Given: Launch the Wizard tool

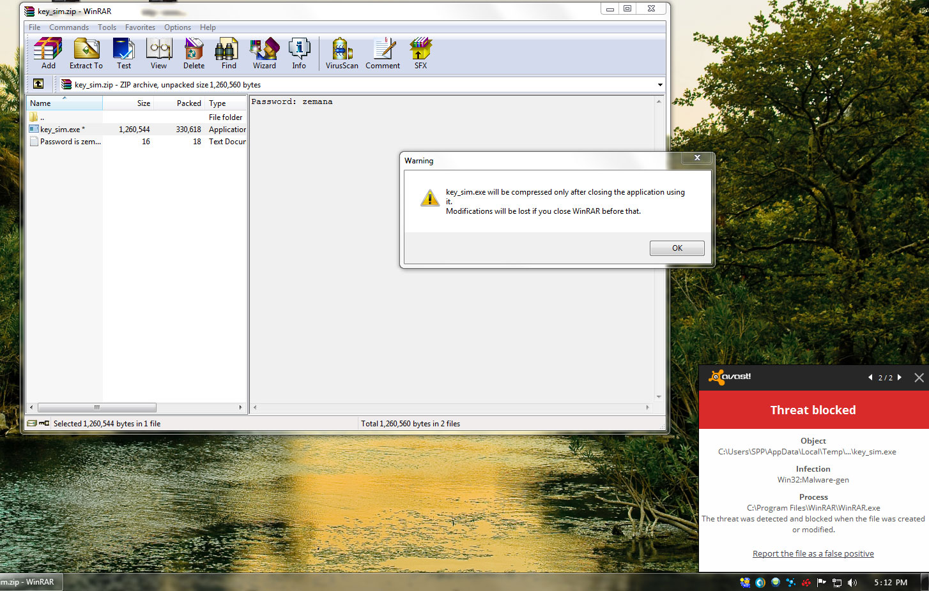Looking at the screenshot, I should [265, 53].
